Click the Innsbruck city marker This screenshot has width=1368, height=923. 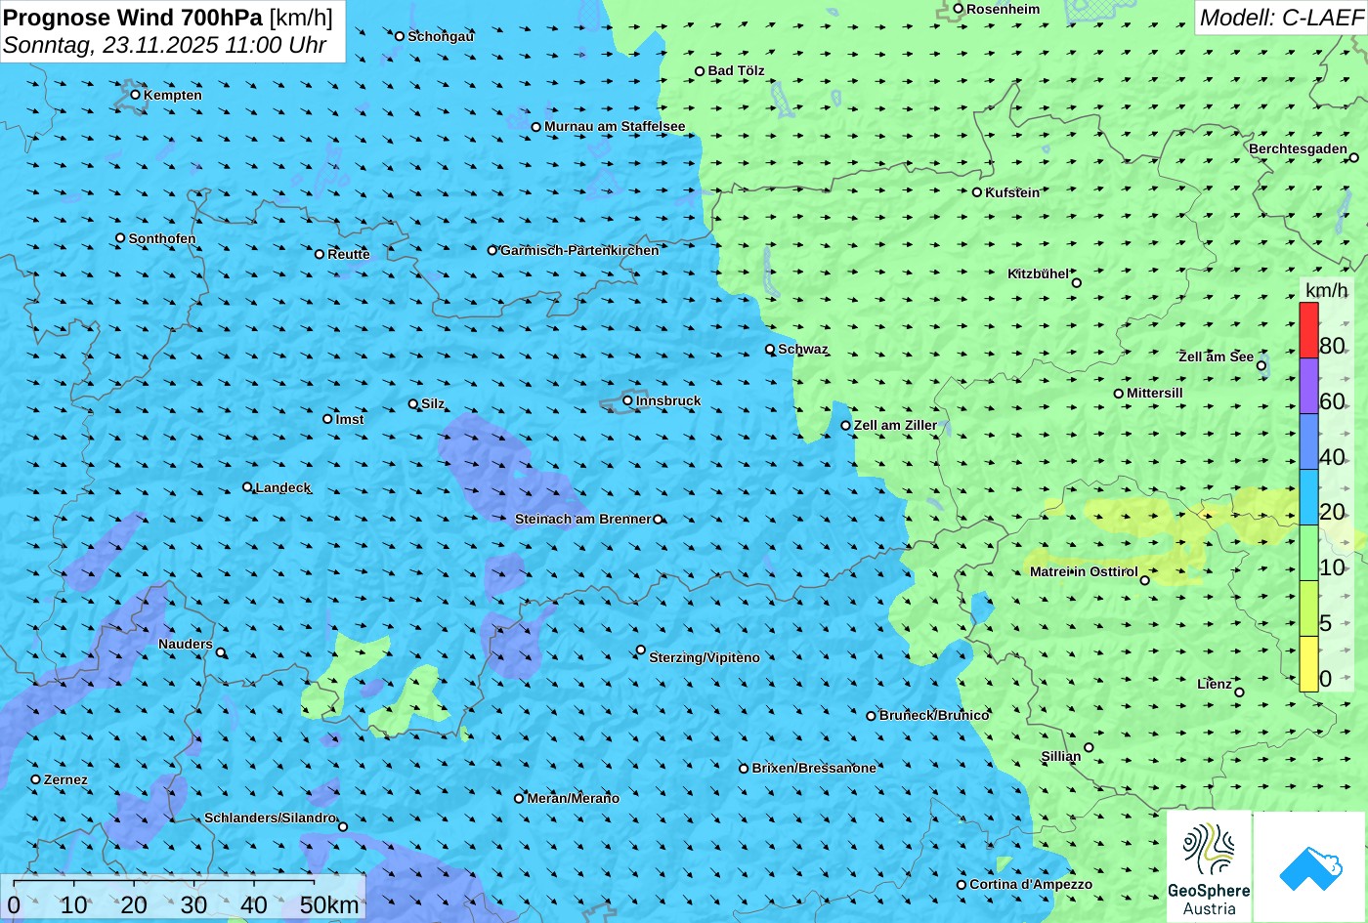[627, 400]
